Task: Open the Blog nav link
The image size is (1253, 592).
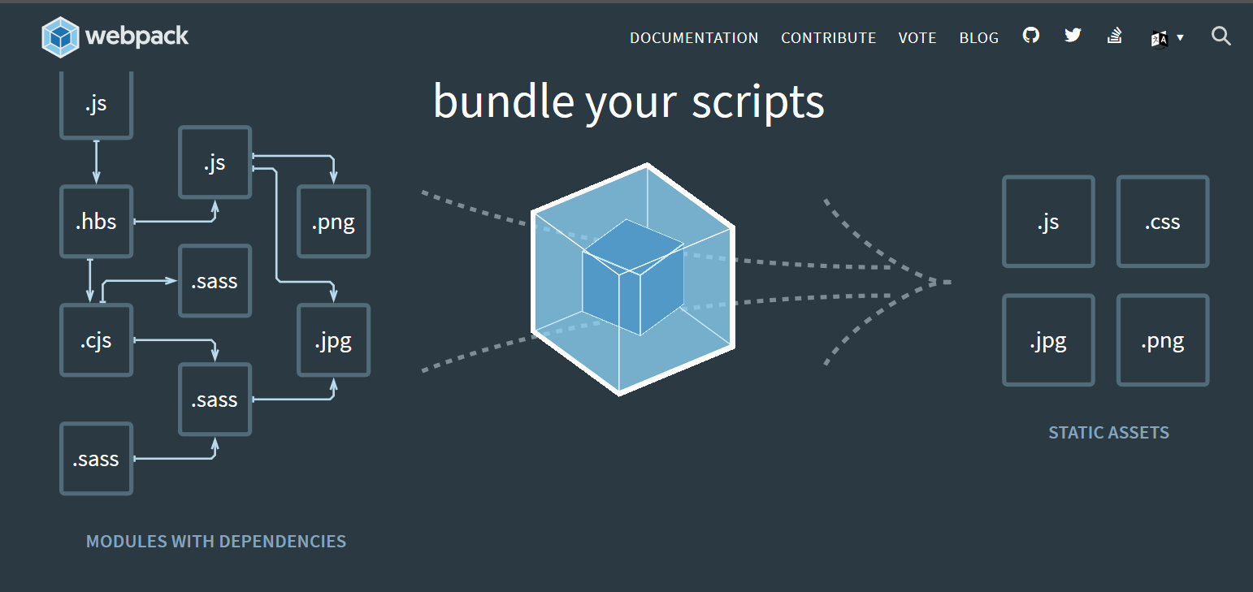Action: click(978, 38)
